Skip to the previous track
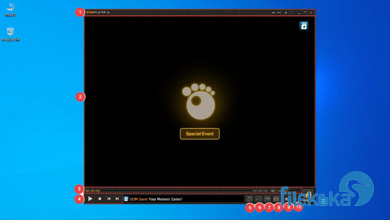Screen dimensions: 390x220 coord(109,199)
